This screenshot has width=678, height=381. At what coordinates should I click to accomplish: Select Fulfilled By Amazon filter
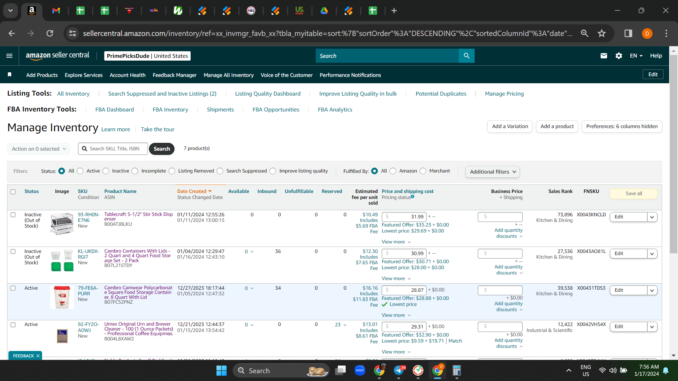[393, 171]
